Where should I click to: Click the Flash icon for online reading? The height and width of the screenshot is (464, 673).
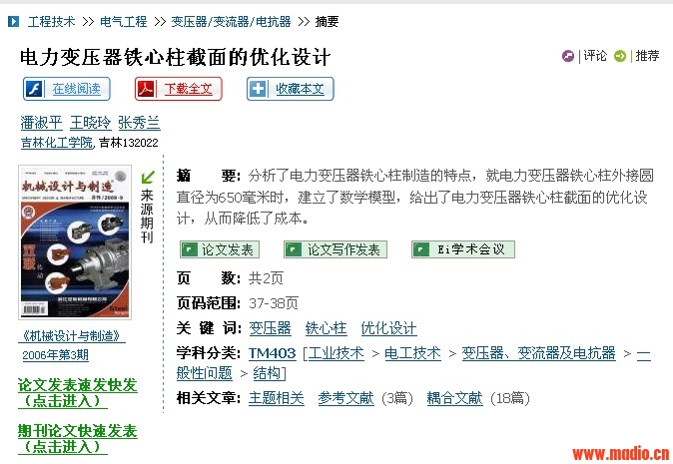tap(34, 89)
